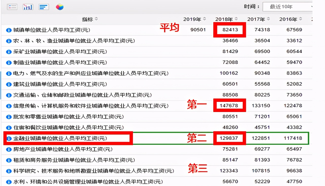Switch to the list view icon
The width and height of the screenshot is (325, 186).
click(12, 7)
